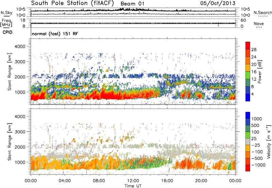This screenshot has width=272, height=188.
Task: Click the velocity panel 'Slant Range [km]' label
Action: pyautogui.click(x=10, y=142)
